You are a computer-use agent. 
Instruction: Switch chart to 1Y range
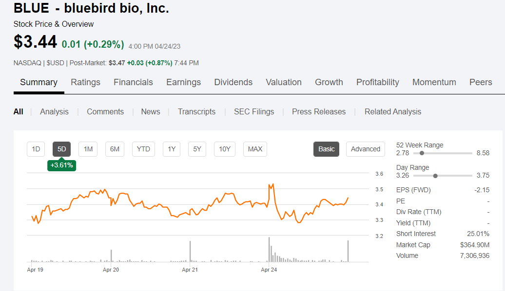pyautogui.click(x=172, y=149)
